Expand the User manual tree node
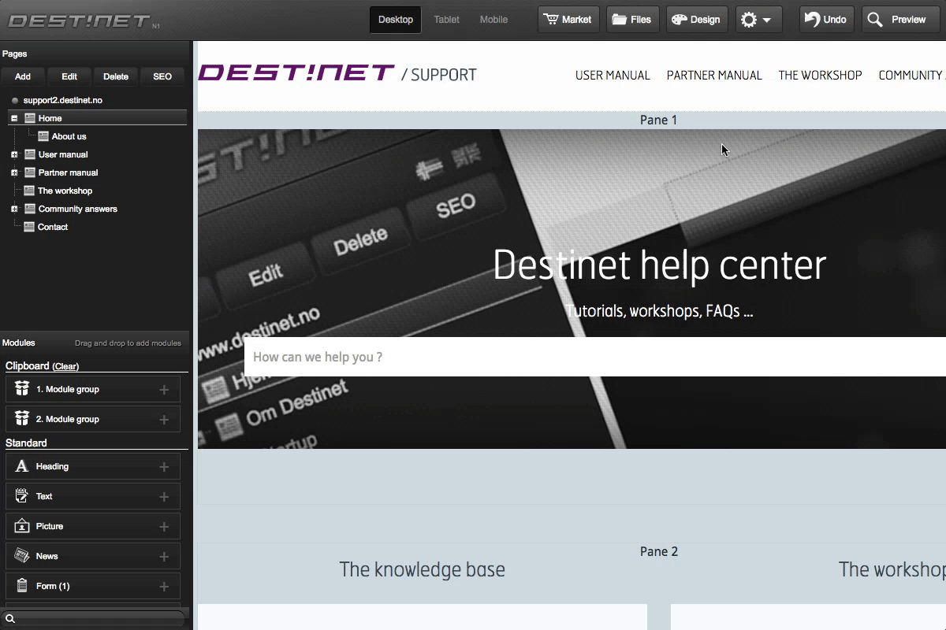946x630 pixels. coord(14,155)
